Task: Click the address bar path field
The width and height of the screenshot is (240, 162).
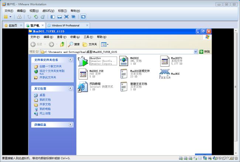Action: click(x=117, y=52)
